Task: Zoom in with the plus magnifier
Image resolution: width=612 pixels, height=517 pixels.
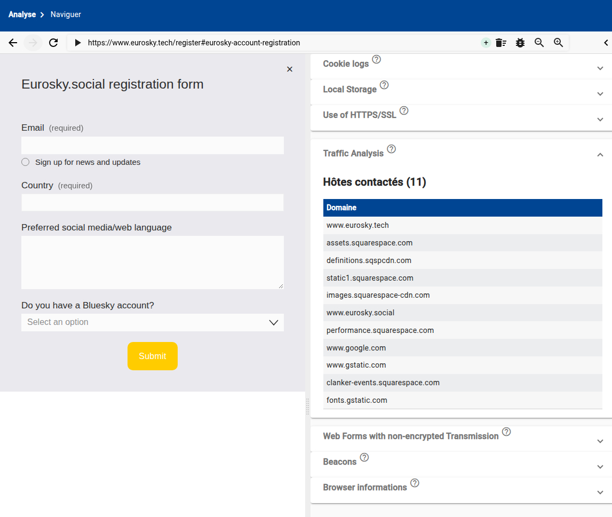Action: pos(558,43)
